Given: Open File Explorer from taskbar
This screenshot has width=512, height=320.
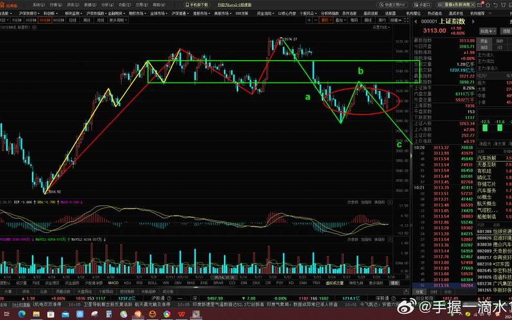Looking at the screenshot, I should (x=36, y=314).
